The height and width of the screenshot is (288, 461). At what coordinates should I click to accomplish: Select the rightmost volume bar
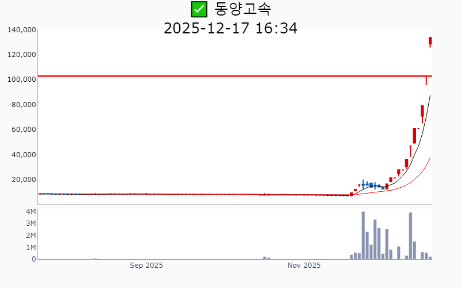[x=430, y=257]
